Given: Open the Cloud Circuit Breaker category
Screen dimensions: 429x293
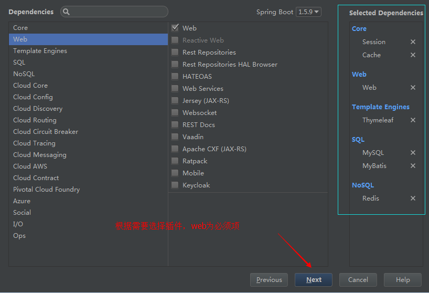Looking at the screenshot, I should (88, 132).
